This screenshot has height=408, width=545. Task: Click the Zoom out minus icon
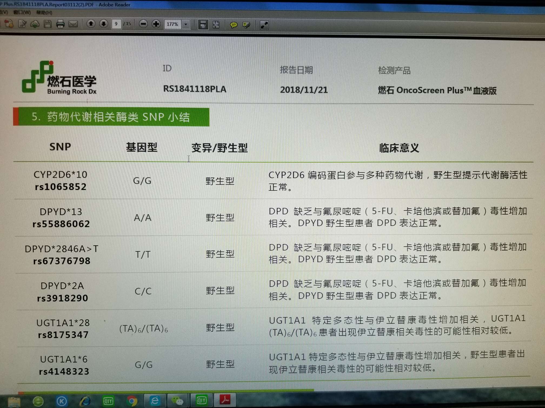(x=144, y=24)
